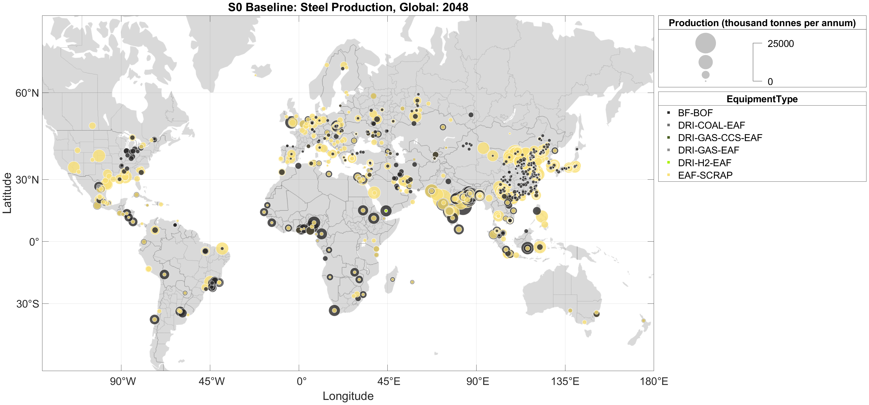
Task: Click the 135°E longitude tick label
Action: pyautogui.click(x=565, y=381)
